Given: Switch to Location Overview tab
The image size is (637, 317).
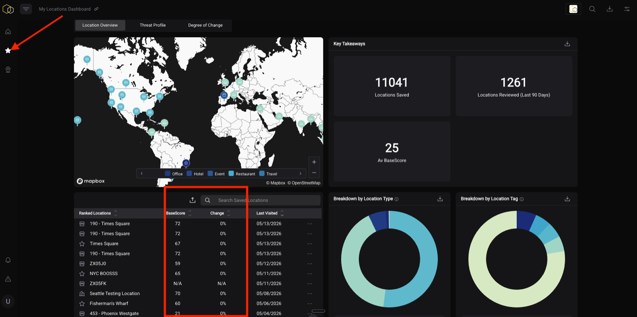Looking at the screenshot, I should click(100, 25).
